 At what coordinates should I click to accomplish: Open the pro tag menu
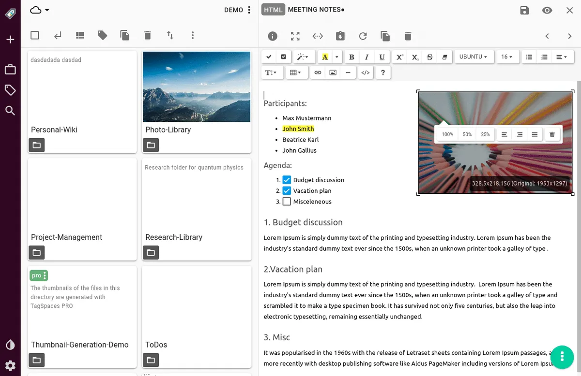45,276
